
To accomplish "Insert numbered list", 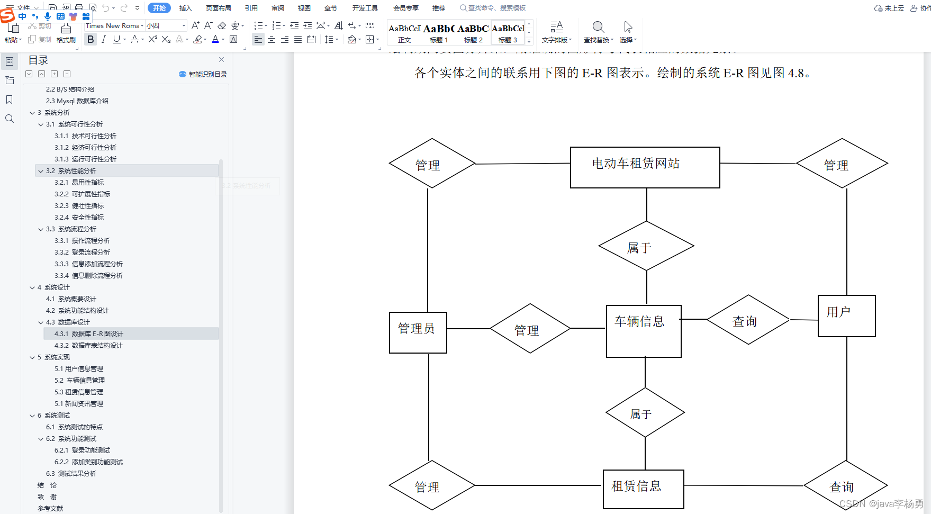I will point(276,25).
